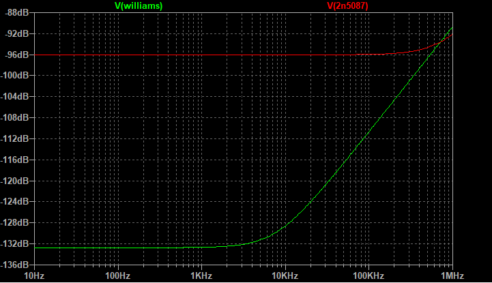Click the 1KHz frequency label
492x283 pixels.
(201, 275)
